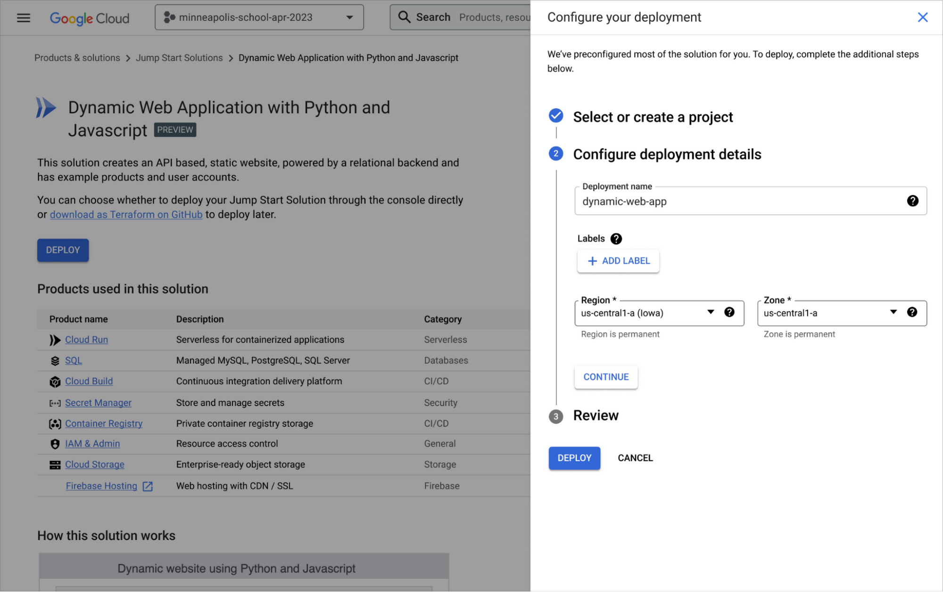
Task: Click the SQL database product icon
Action: pyautogui.click(x=55, y=360)
